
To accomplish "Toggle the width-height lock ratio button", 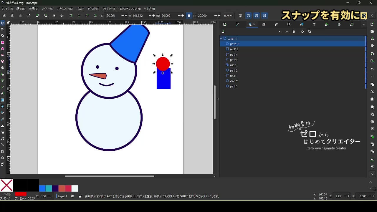I will pos(189,16).
